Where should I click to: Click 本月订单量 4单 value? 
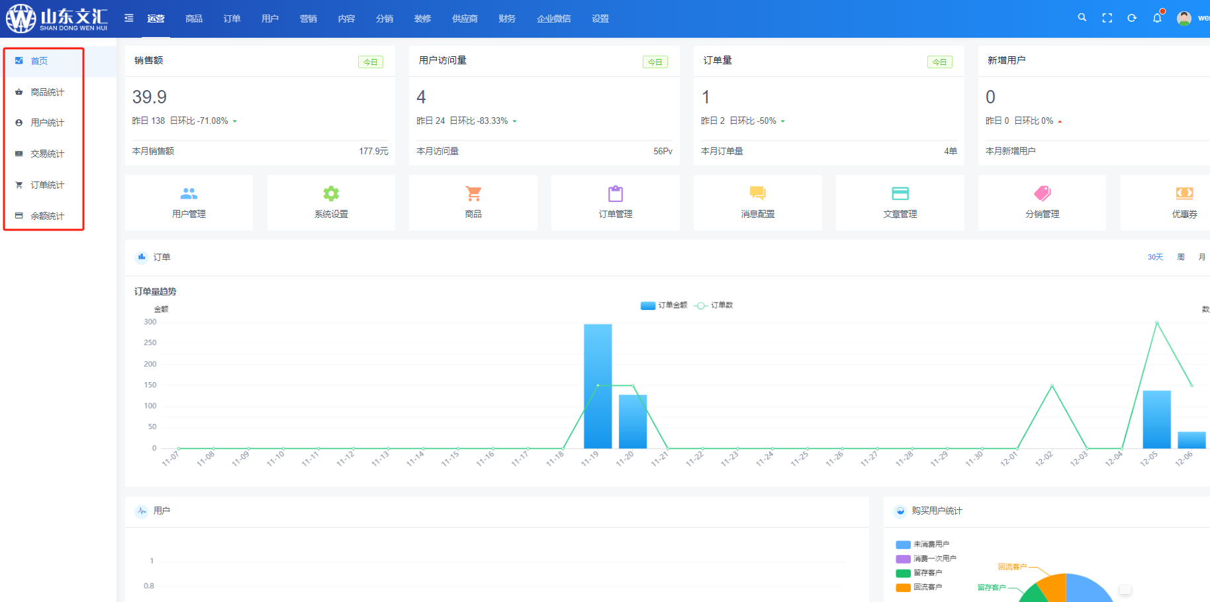click(951, 151)
